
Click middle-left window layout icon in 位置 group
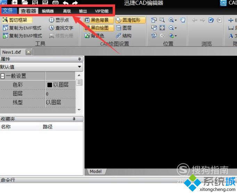tap(154, 28)
